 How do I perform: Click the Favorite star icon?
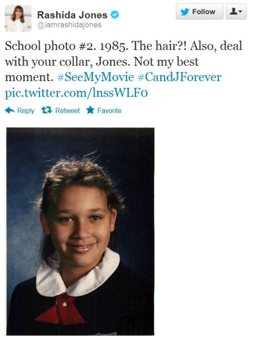click(90, 110)
